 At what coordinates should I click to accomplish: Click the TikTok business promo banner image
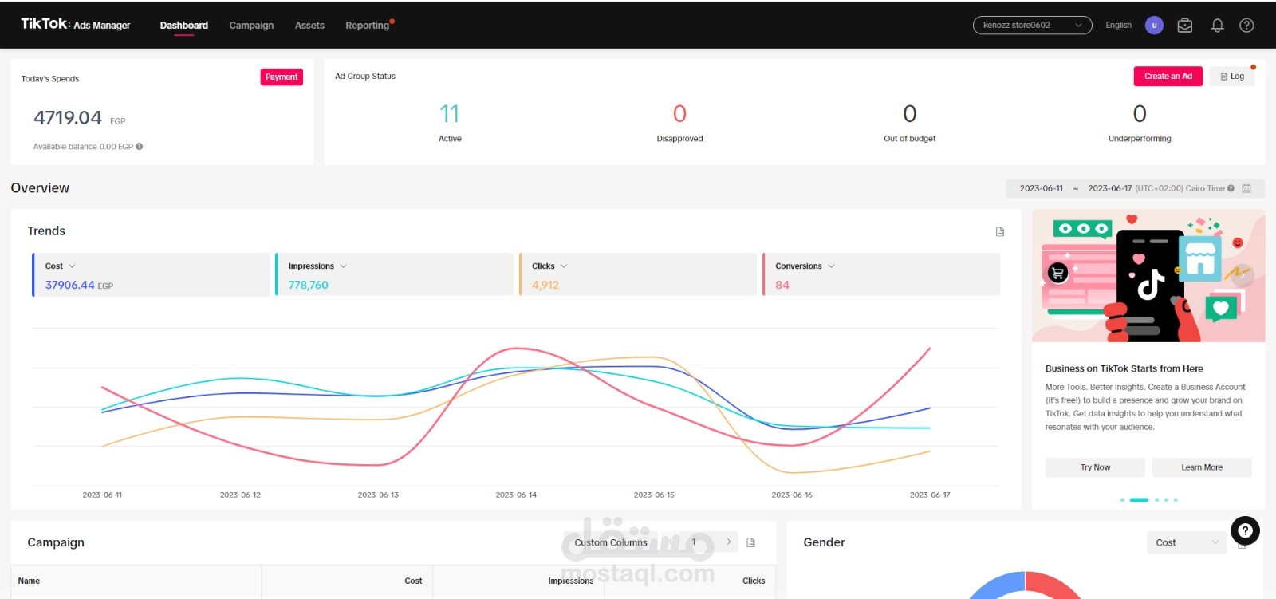(x=1148, y=276)
